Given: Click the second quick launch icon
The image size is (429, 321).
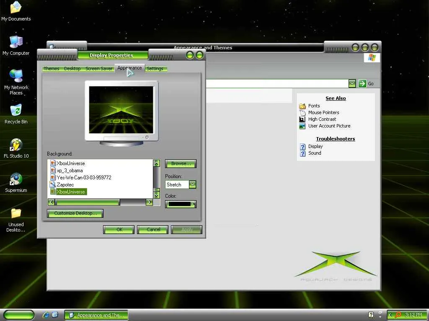Looking at the screenshot, I should pos(55,315).
